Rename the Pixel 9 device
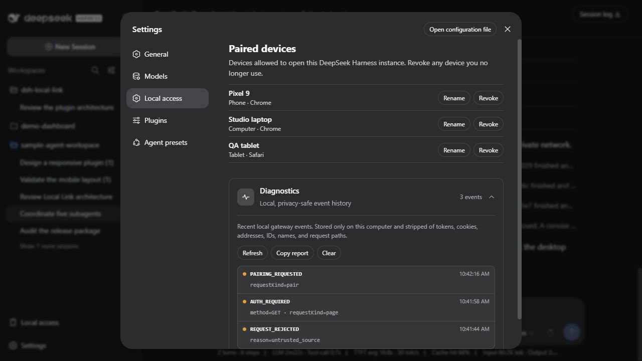642x361 pixels. click(x=454, y=98)
